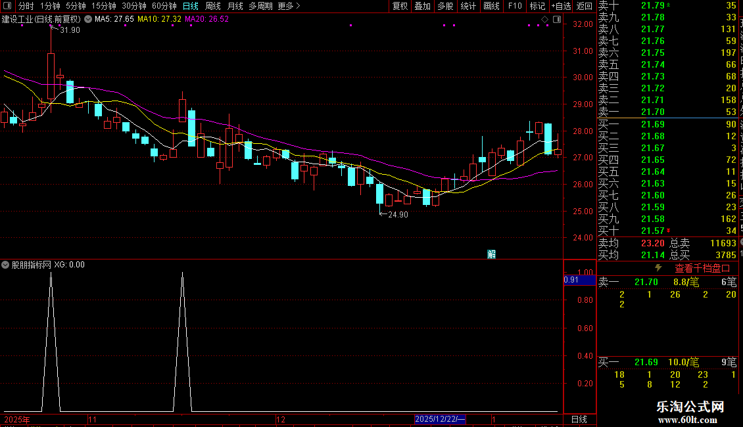Click the 叠加 overlay button
This screenshot has height=427, width=743.
(x=423, y=6)
